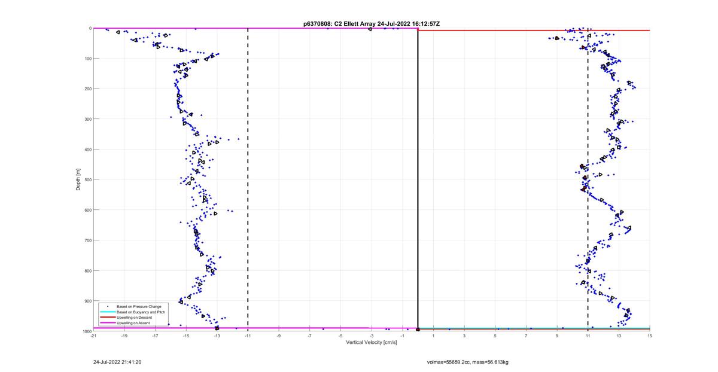Click depth tick label '200'
The image size is (718, 372).
click(x=87, y=89)
